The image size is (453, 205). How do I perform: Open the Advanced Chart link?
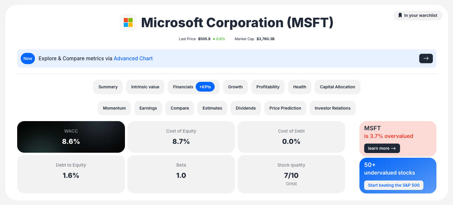(x=133, y=58)
